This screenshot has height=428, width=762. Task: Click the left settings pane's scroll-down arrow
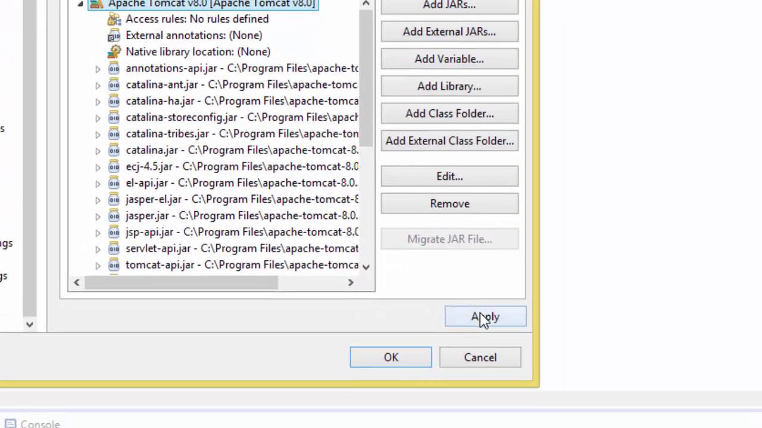pos(29,325)
